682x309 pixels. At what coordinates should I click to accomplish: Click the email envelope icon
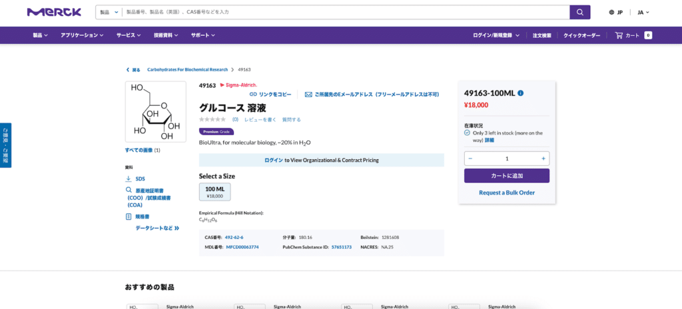308,95
